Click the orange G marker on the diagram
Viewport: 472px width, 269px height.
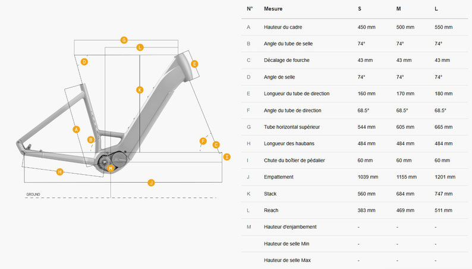tap(124, 40)
